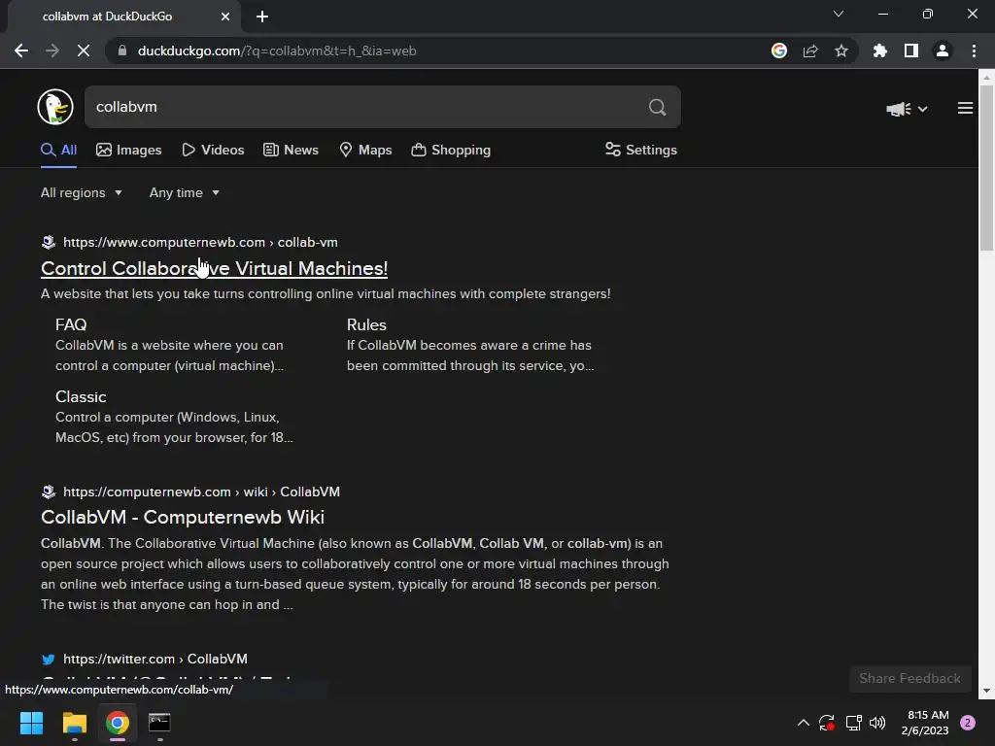Viewport: 995px width, 746px height.
Task: Click the computernewb.com wiki CollabVM URL
Action: point(202,492)
